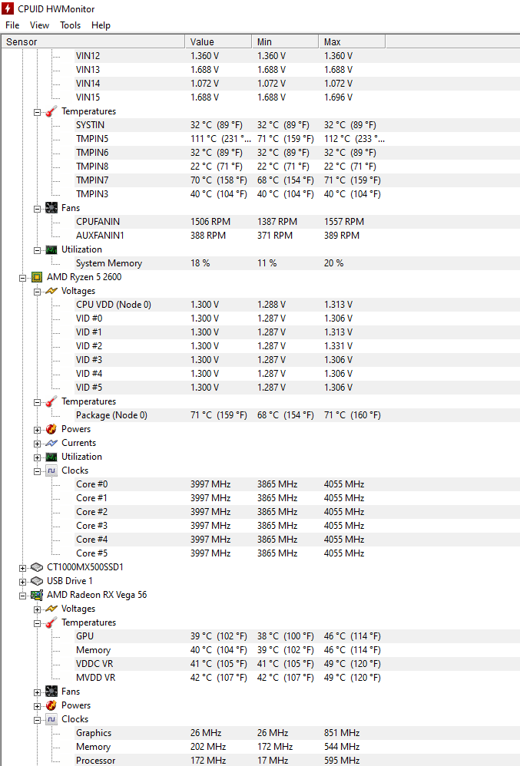Click the fan icon beside Radeon Fans
This screenshot has width=520, height=766.
click(x=51, y=692)
